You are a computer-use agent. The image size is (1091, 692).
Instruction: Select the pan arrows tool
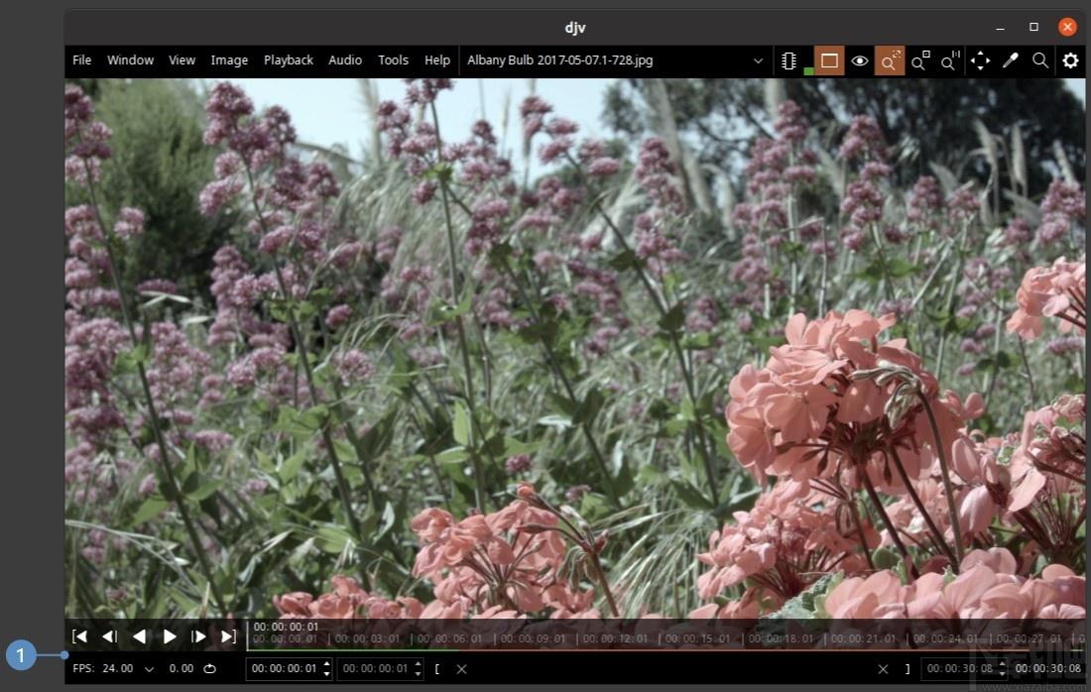click(980, 60)
